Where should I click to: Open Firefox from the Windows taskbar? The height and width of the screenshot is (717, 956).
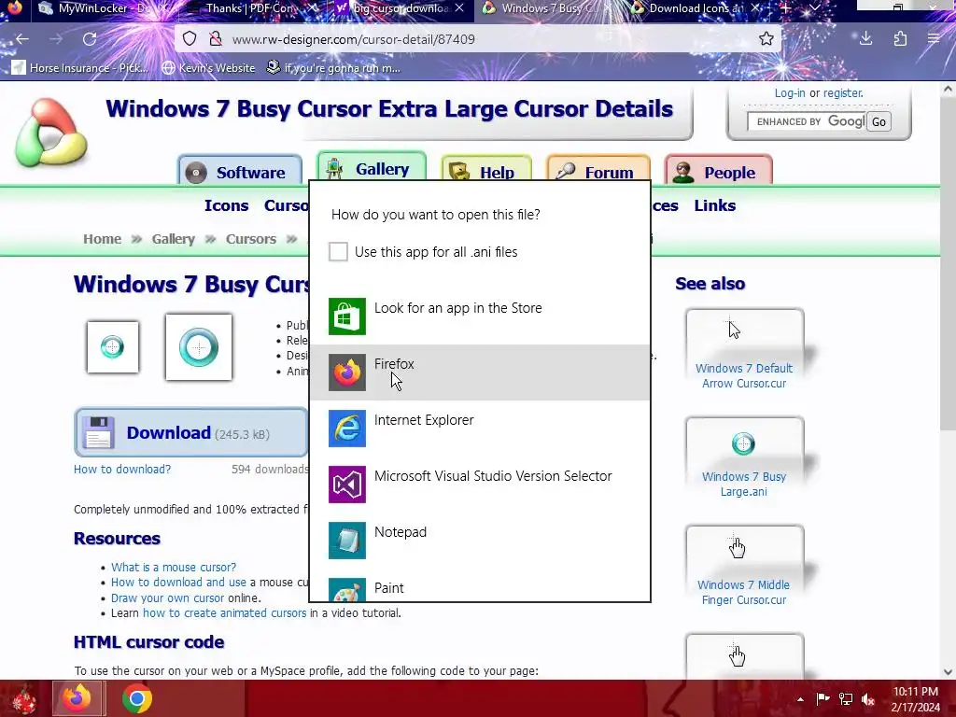tap(78, 698)
